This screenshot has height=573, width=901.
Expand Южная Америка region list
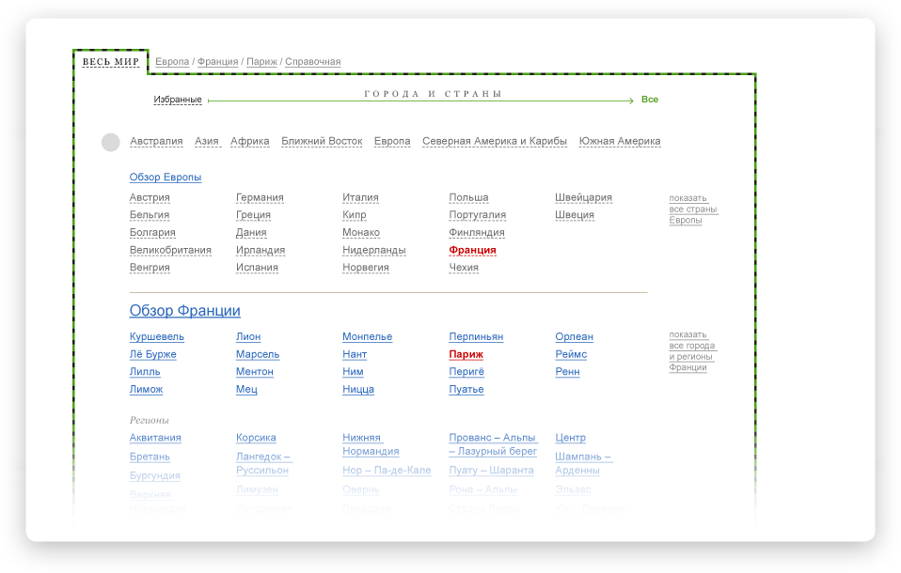click(x=619, y=142)
